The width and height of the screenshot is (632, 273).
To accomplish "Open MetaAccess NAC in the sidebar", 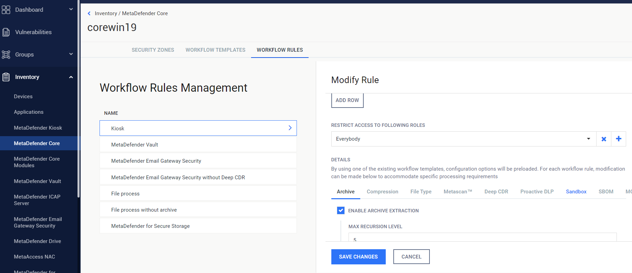I will click(x=34, y=257).
